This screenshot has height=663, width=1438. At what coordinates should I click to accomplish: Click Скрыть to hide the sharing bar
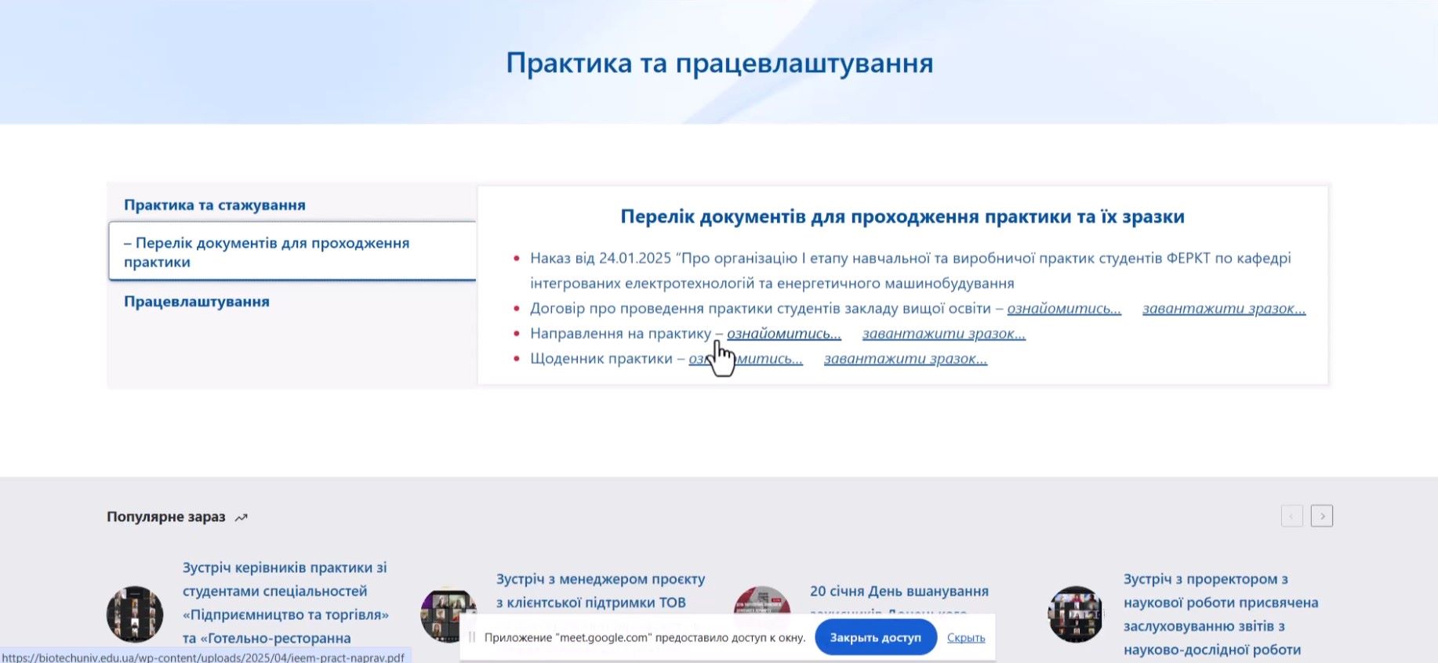pos(965,638)
